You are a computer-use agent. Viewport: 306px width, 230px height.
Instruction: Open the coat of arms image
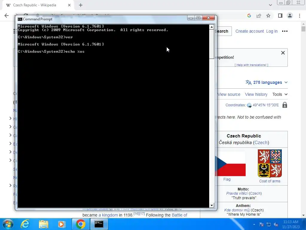[270, 164]
